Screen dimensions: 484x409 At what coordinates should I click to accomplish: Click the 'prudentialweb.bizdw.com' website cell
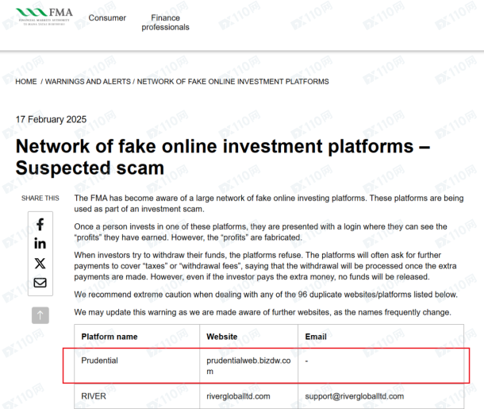(248, 366)
